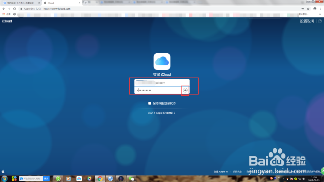Image resolution: width=324 pixels, height=182 pixels.
Task: Click the 系统状态 footer link
Action: (x=237, y=171)
